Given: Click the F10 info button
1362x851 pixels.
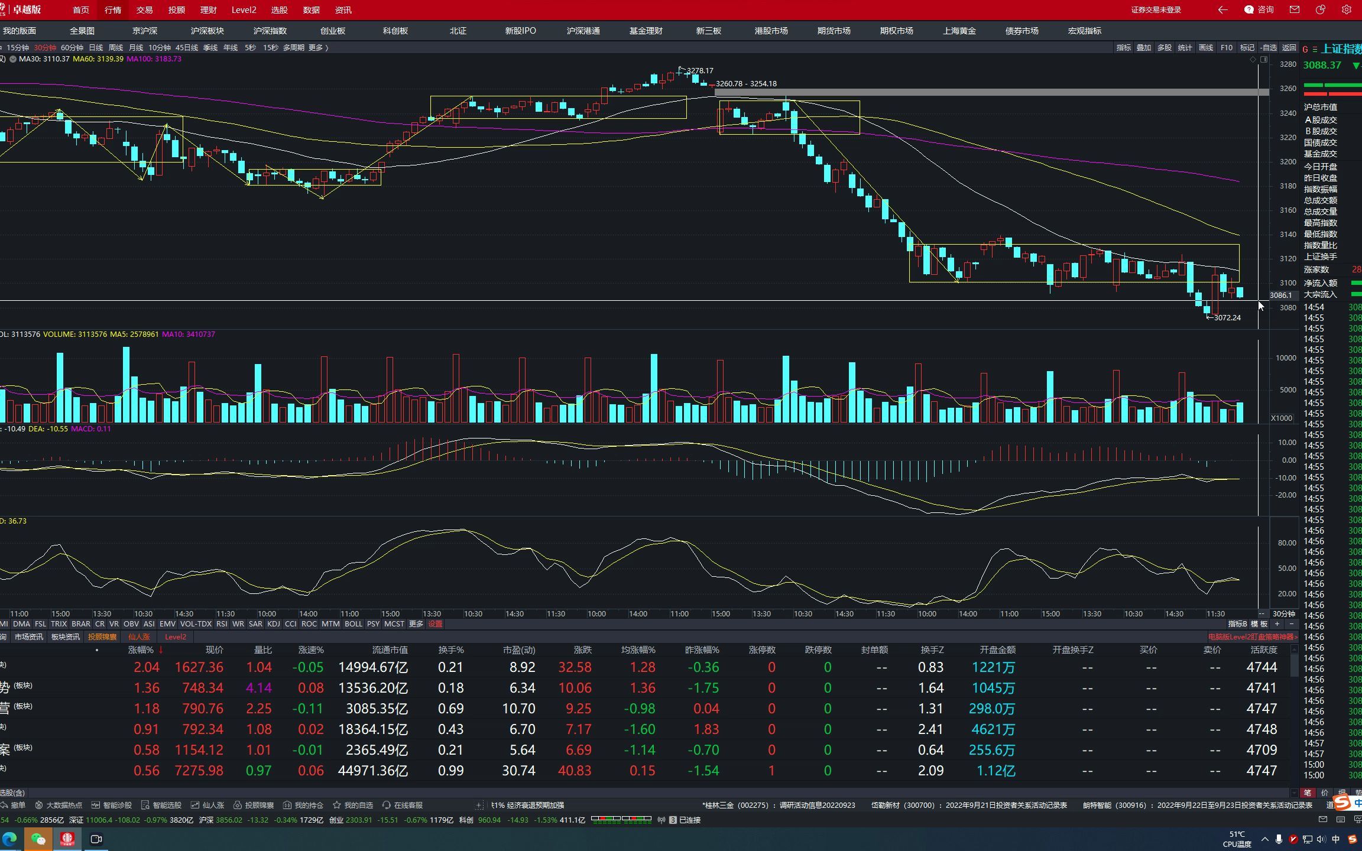Looking at the screenshot, I should click(1227, 47).
